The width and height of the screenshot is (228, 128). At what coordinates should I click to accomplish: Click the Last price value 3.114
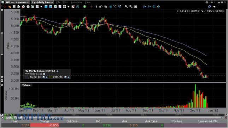25,125
